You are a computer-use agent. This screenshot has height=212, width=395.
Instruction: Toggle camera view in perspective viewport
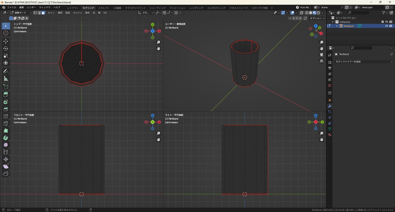point(322,55)
